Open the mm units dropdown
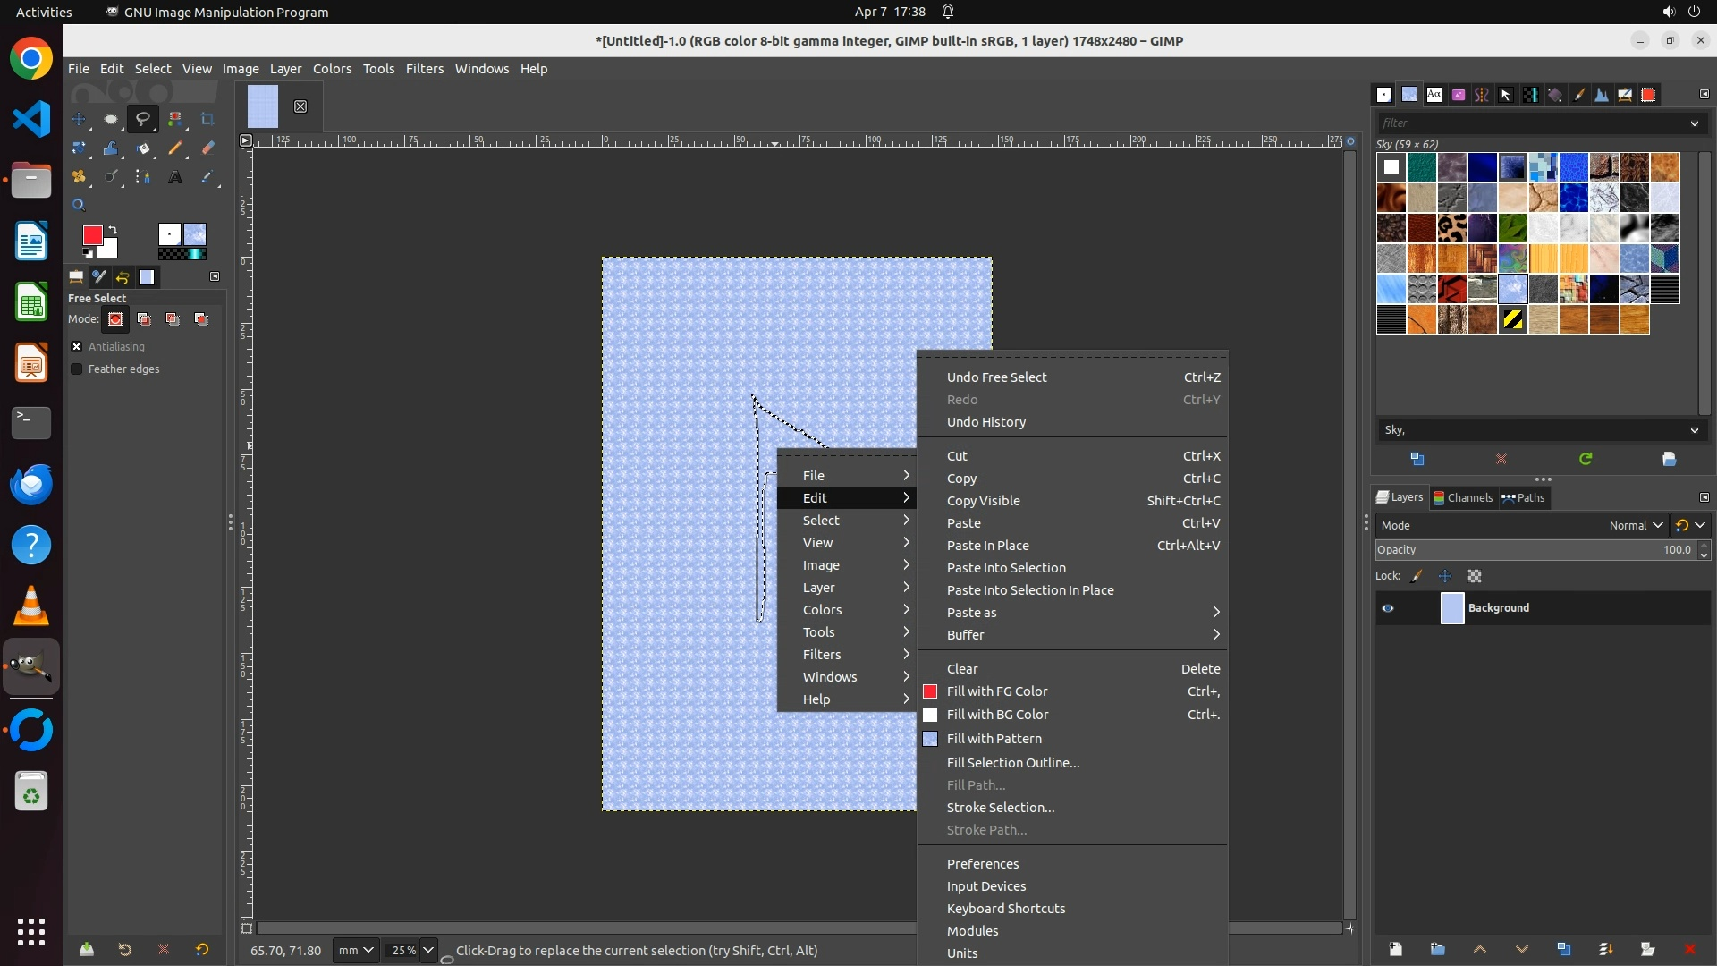1717x966 pixels. pyautogui.click(x=355, y=950)
